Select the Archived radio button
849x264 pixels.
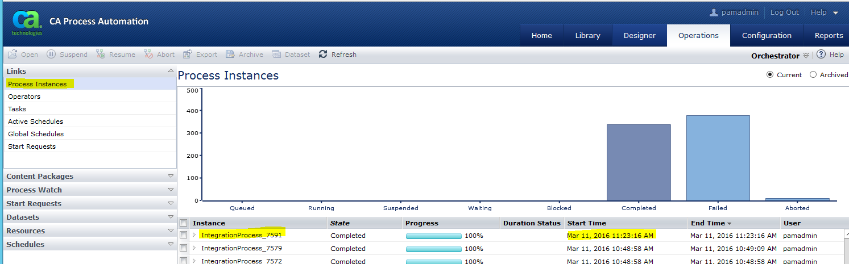813,75
